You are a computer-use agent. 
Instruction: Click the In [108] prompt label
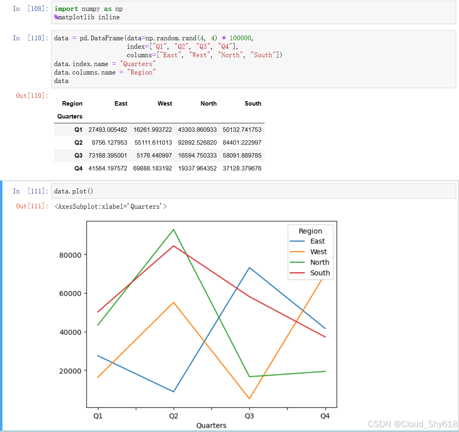(x=30, y=9)
